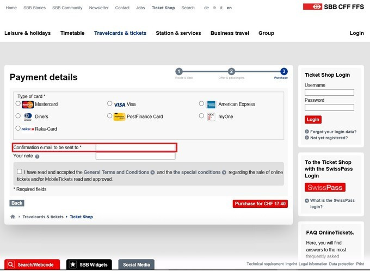Viewport: 370px width, 271px height.
Task: Select the Mastercard radio button
Action: point(18,103)
